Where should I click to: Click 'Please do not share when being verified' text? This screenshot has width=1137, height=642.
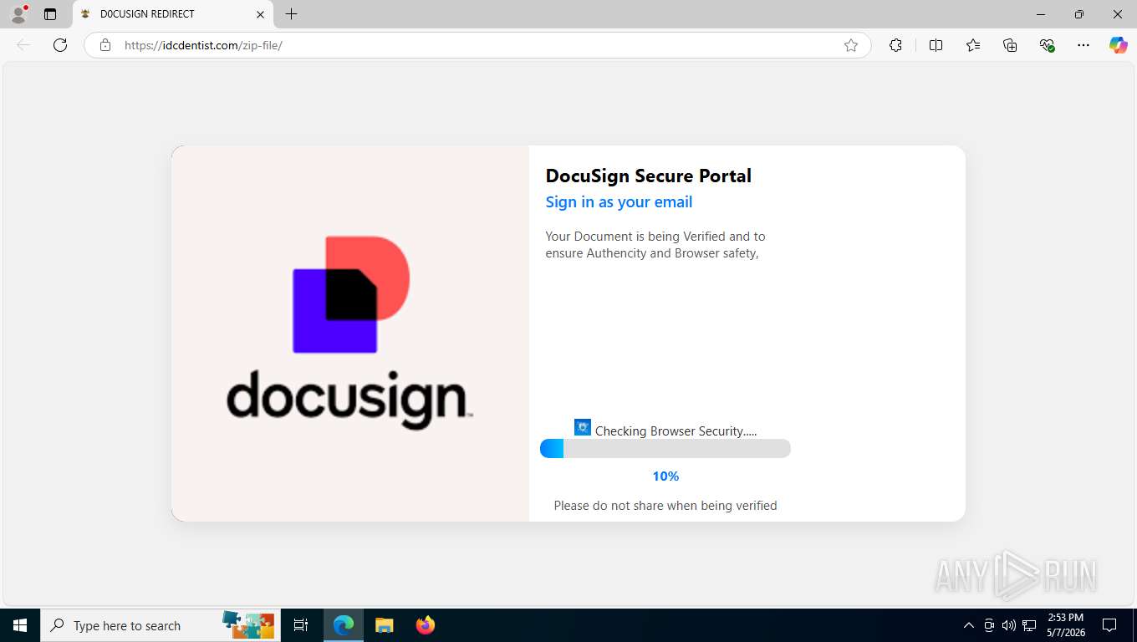click(665, 506)
